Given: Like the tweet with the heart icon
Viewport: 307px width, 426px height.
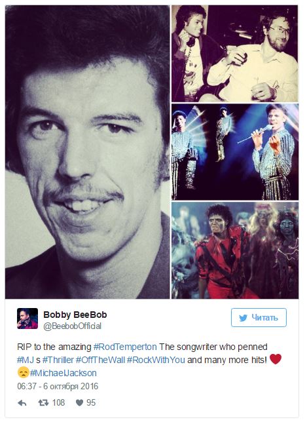Looking at the screenshot, I should coord(79,403).
